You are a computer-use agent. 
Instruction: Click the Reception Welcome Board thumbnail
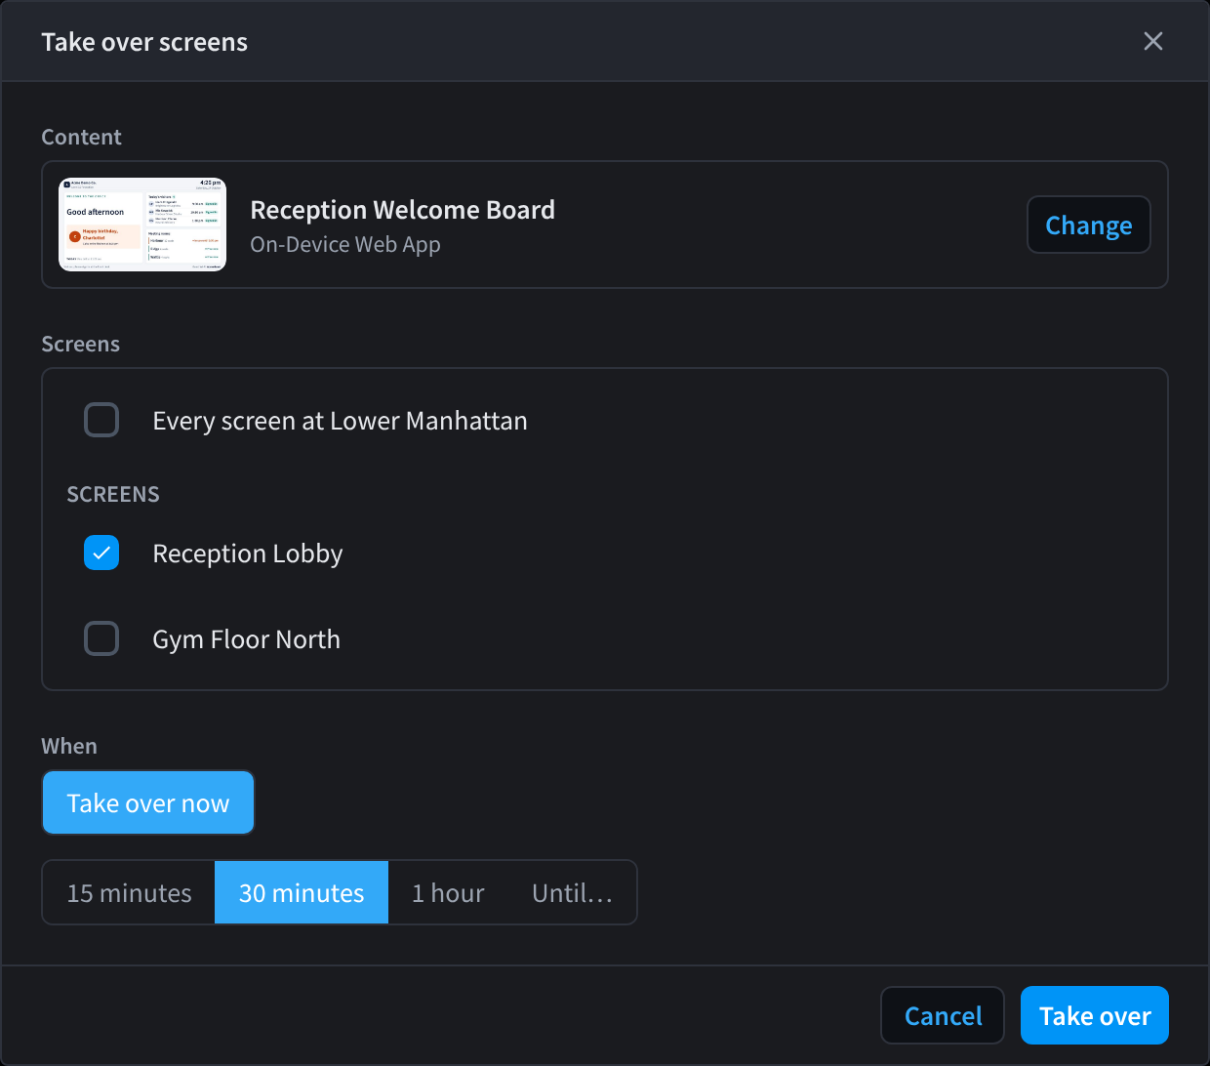coord(142,225)
